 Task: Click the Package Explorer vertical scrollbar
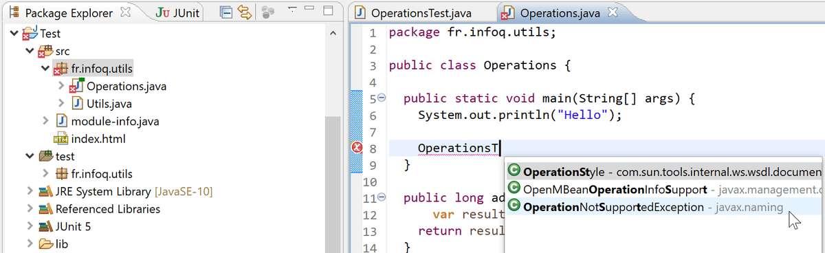click(333, 137)
